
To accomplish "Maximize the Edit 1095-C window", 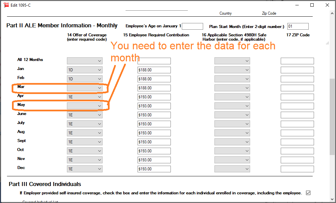I will tap(312, 5).
